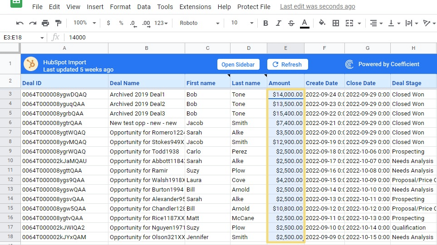The height and width of the screenshot is (245, 437).
Task: Select the paint format roller
Action: click(58, 23)
